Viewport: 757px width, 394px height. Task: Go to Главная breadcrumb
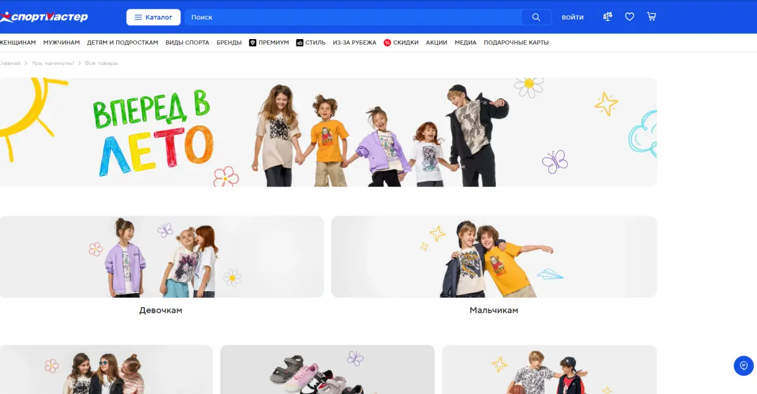pyautogui.click(x=10, y=63)
